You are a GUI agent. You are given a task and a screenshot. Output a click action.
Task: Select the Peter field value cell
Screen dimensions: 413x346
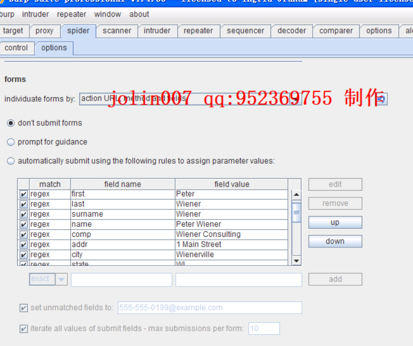point(232,194)
